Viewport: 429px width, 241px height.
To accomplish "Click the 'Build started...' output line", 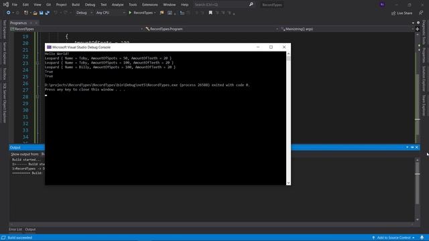I will coord(26,159).
